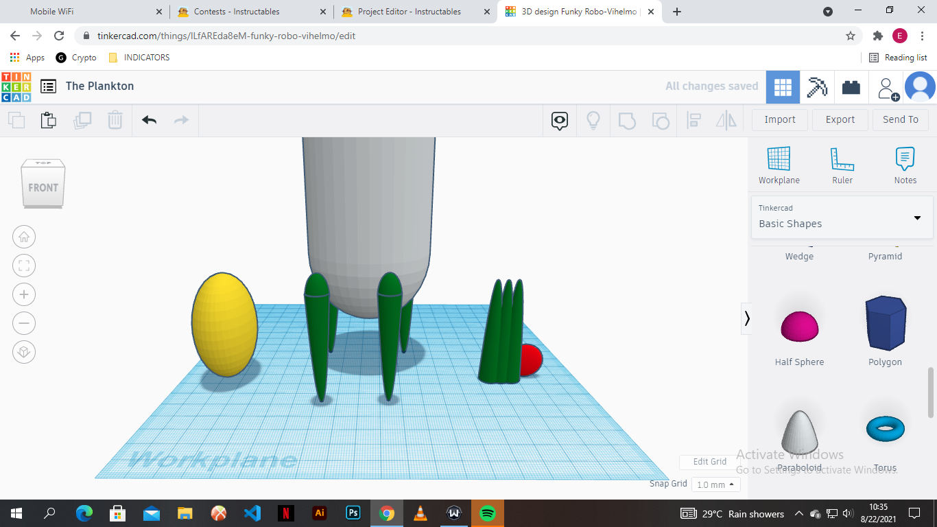
Task: Switch to Project Editor - Instructables tab
Action: click(x=415, y=12)
